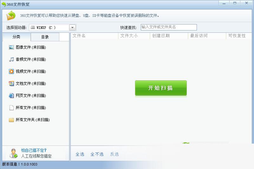Screen dimensions: 254x169
Task: Click the all folders yellow folder icon
Action: [11, 120]
